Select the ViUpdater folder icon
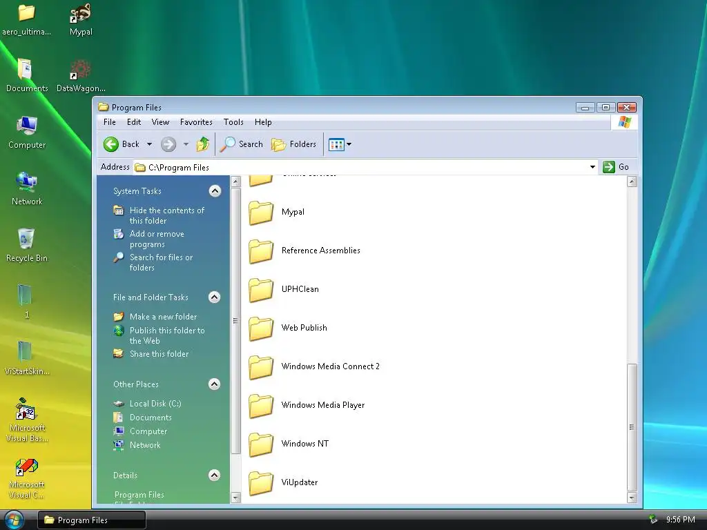 pos(261,482)
